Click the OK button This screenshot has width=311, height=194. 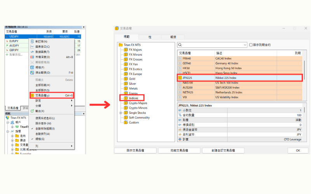click(298, 151)
